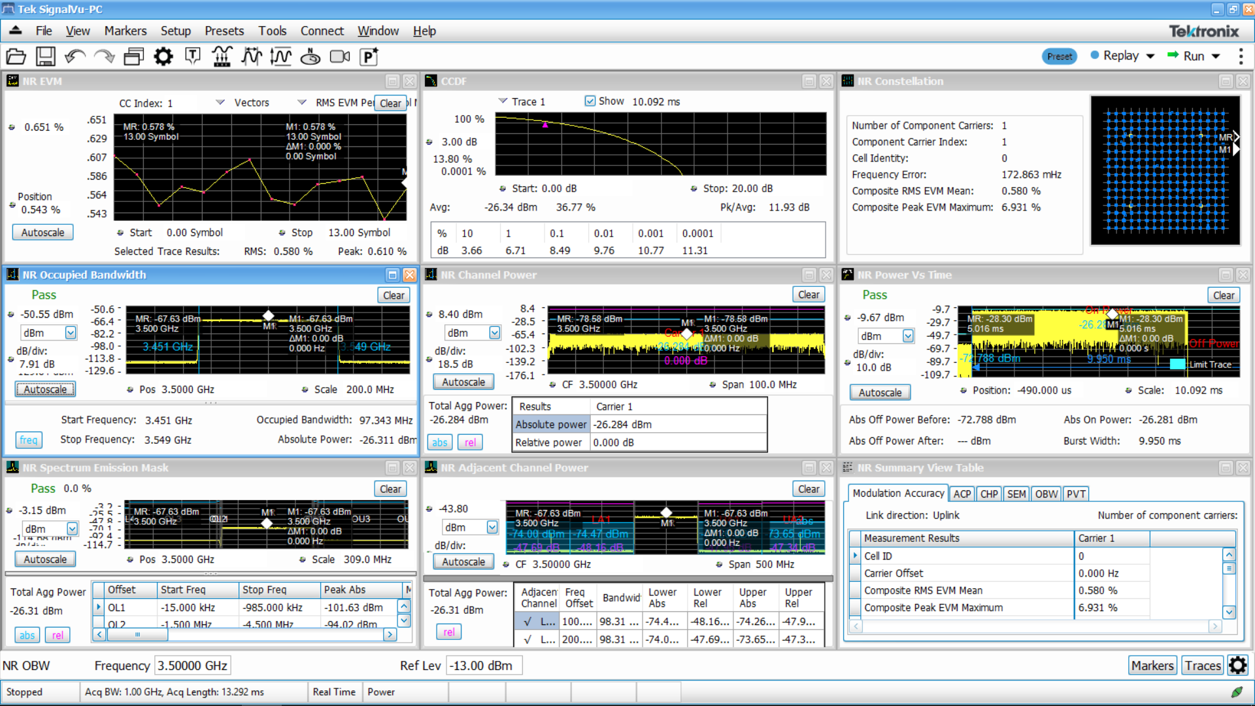Select the ACLR 100 MHz offset row checkbox
The height and width of the screenshot is (706, 1255).
click(x=527, y=622)
